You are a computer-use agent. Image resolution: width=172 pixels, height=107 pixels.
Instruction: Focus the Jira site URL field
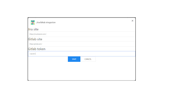tap(81, 34)
